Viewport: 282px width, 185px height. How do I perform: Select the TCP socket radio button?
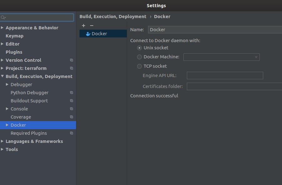tap(139, 66)
